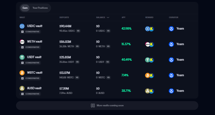Click the USDC vault coin icon
The width and height of the screenshot is (215, 115).
(x=22, y=26)
